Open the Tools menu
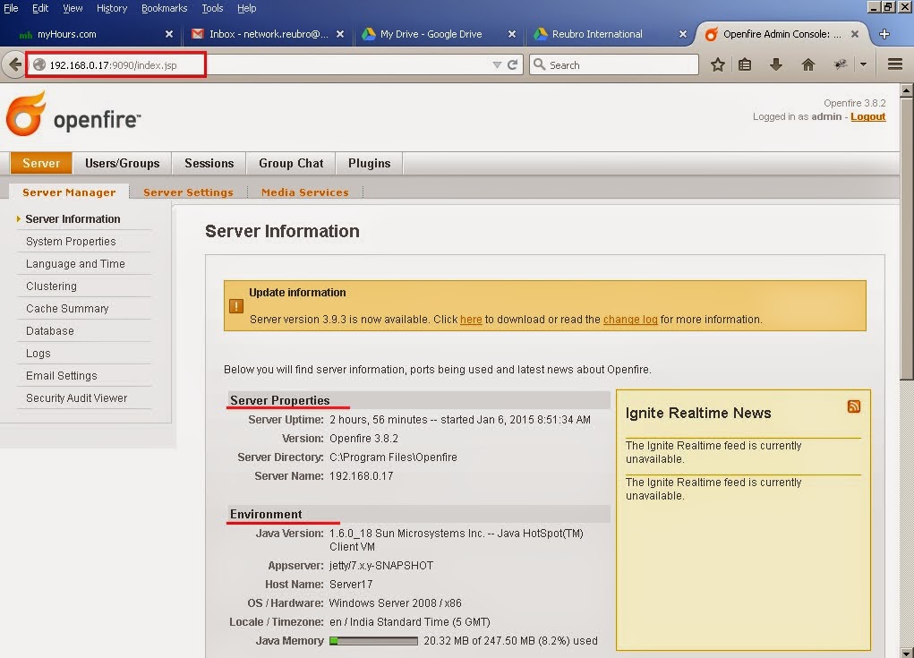Screen dimensions: 914x658 coord(213,8)
